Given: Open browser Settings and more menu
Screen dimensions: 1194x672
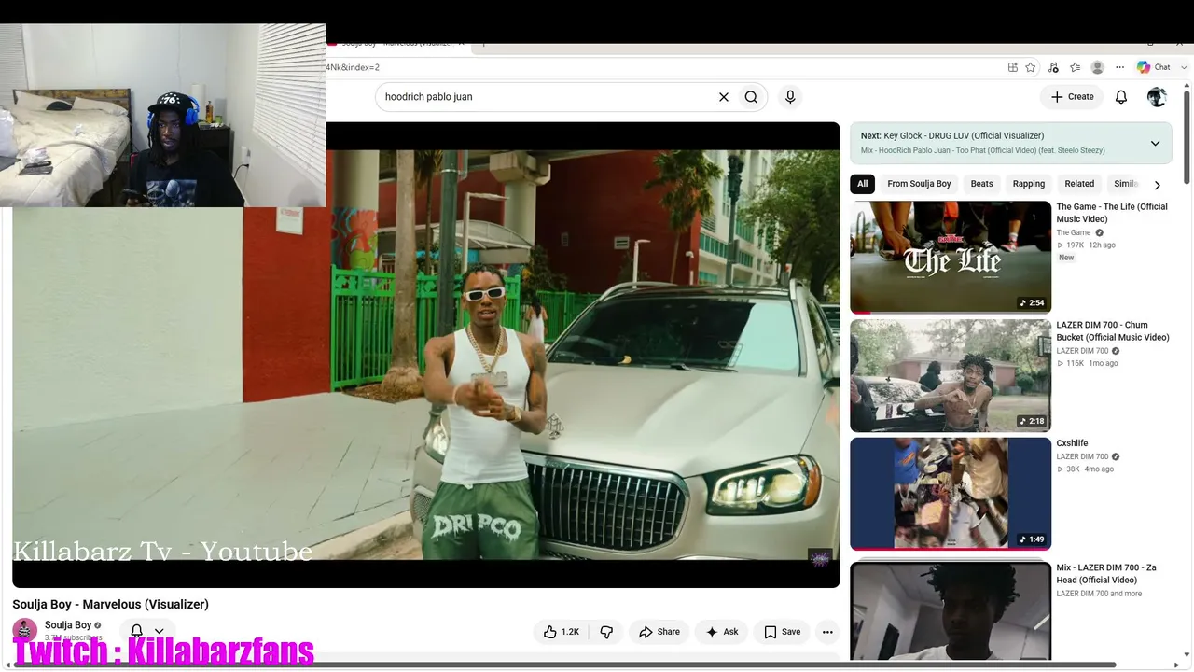Looking at the screenshot, I should (x=1120, y=67).
